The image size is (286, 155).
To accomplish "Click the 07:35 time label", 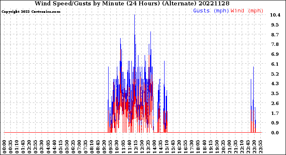I will [85, 146].
